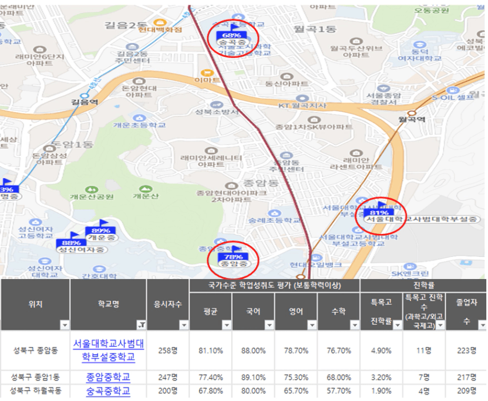The width and height of the screenshot is (488, 401).
Task: Select the 종암1차SK뷰아파트 map icon
Action: pos(314,120)
